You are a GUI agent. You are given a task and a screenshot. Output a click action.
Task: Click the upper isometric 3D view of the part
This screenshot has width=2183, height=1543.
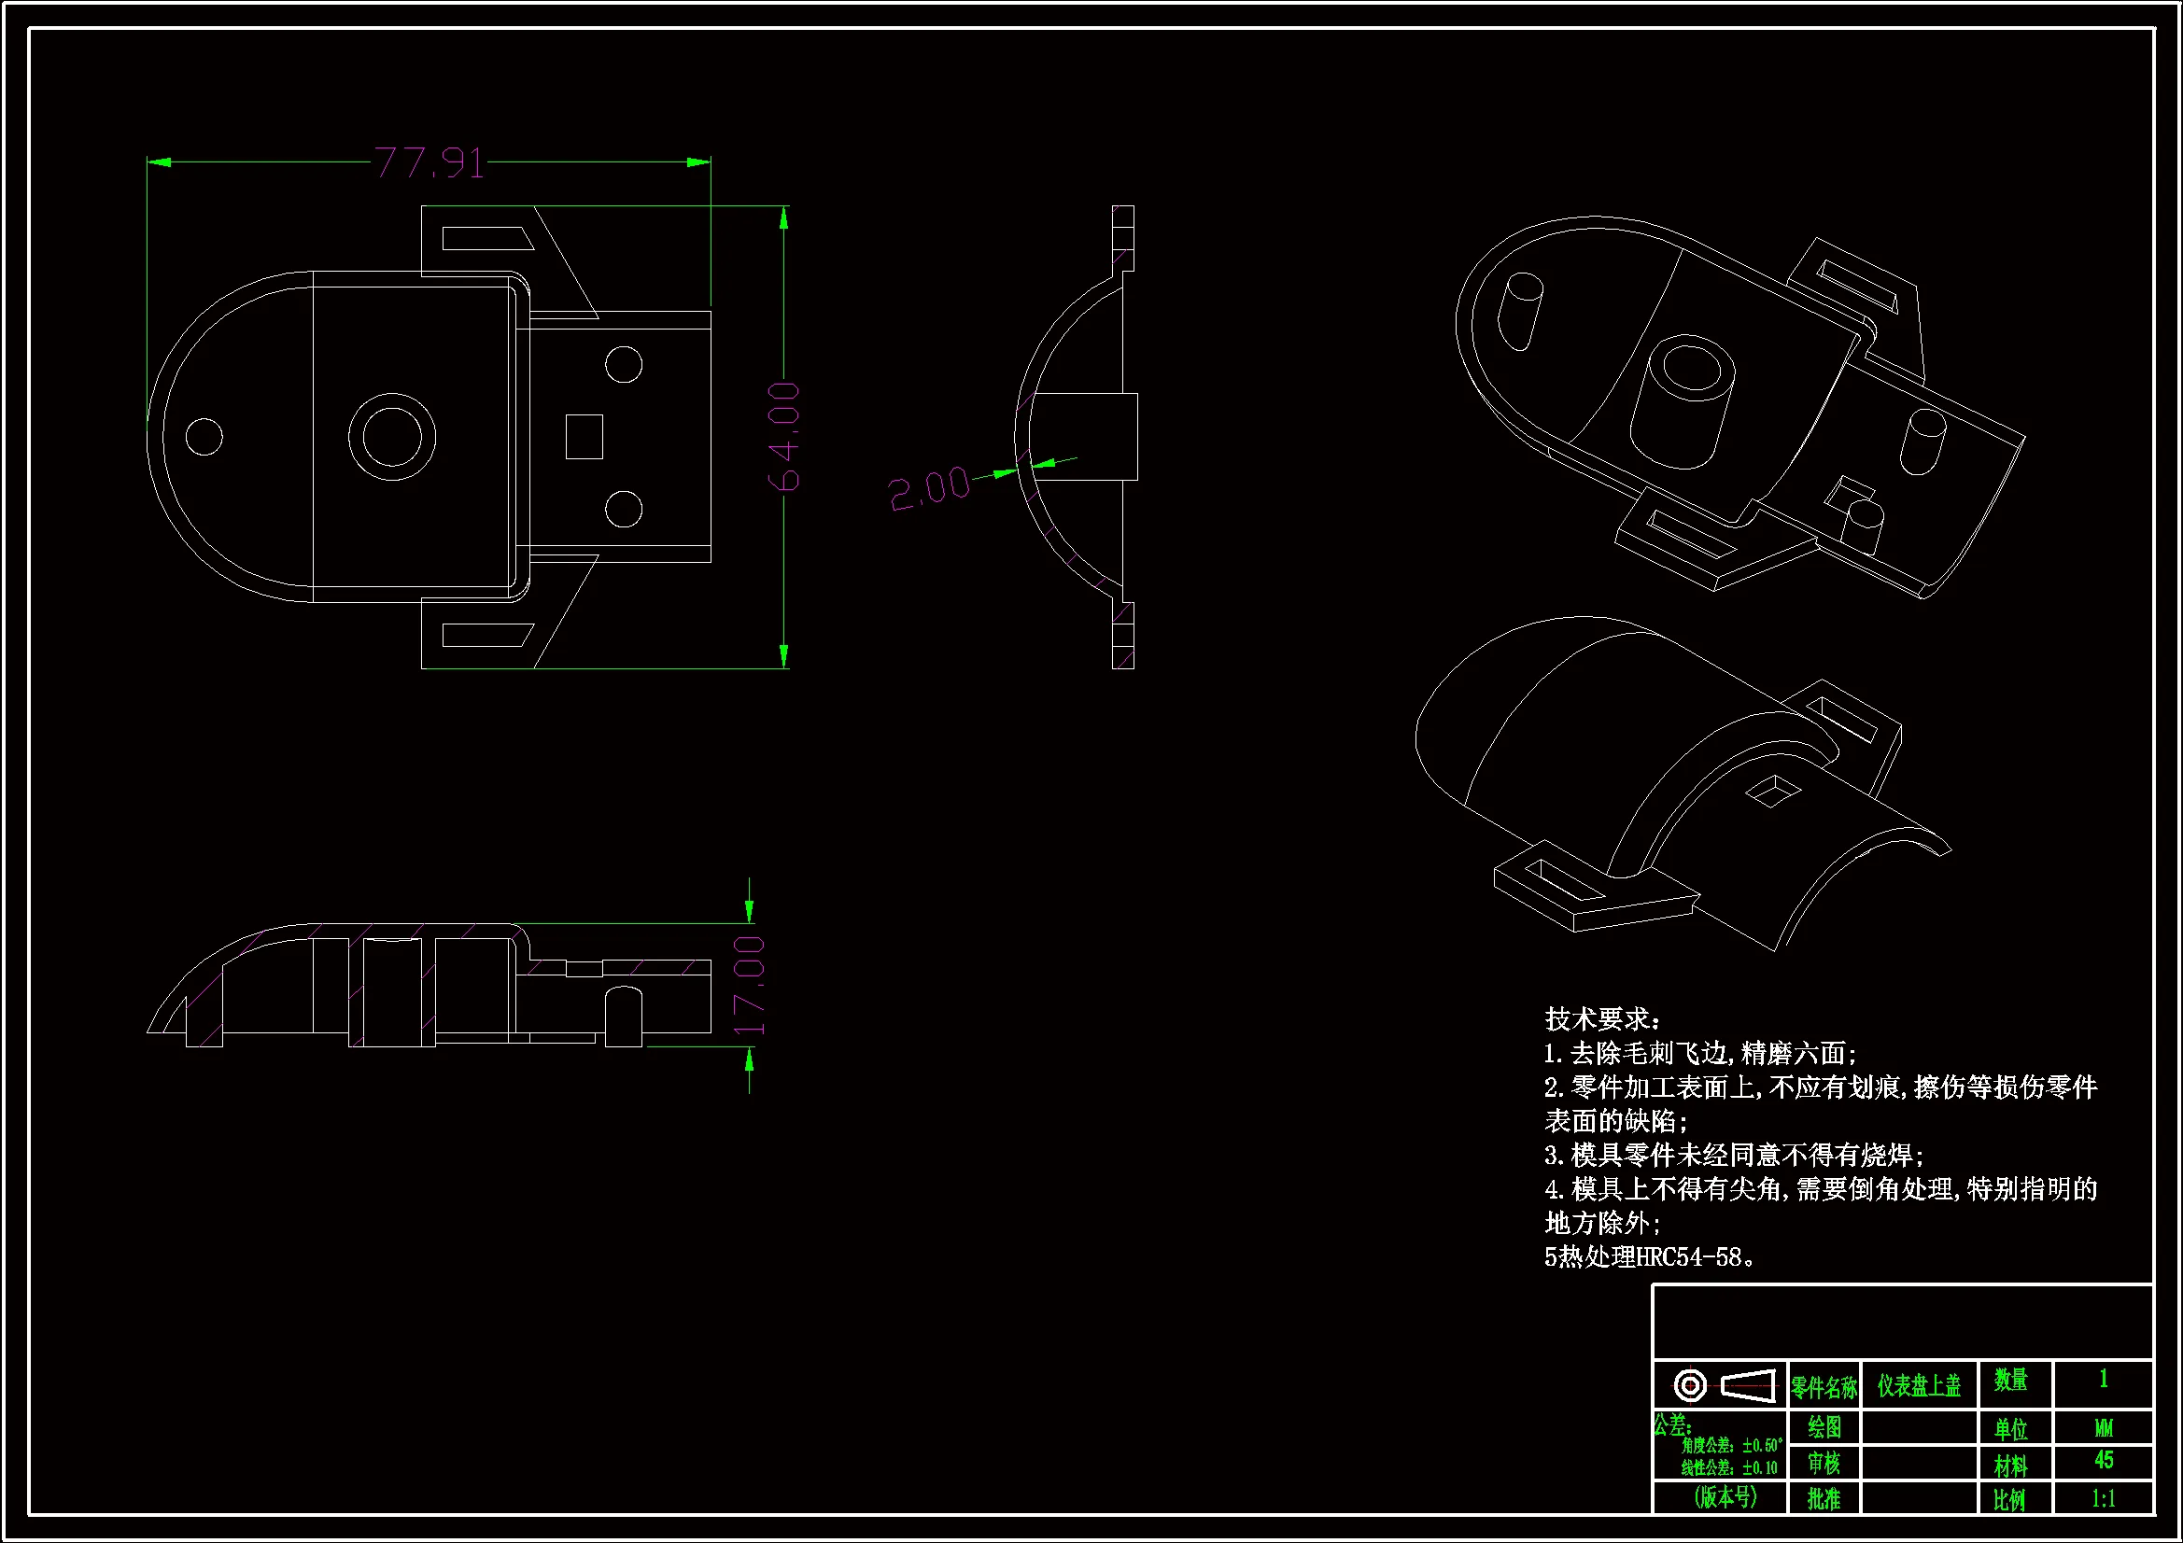pos(1739,409)
